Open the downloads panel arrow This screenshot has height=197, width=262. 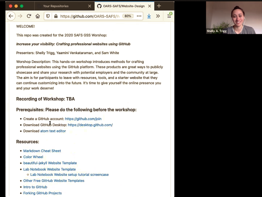coord(149,16)
